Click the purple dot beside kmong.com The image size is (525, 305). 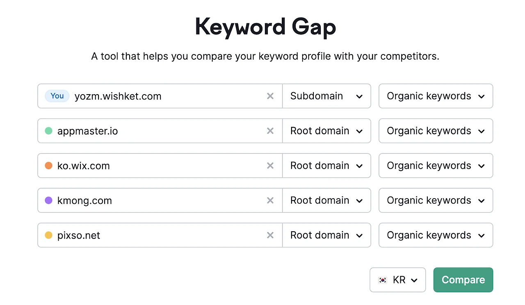pos(48,201)
